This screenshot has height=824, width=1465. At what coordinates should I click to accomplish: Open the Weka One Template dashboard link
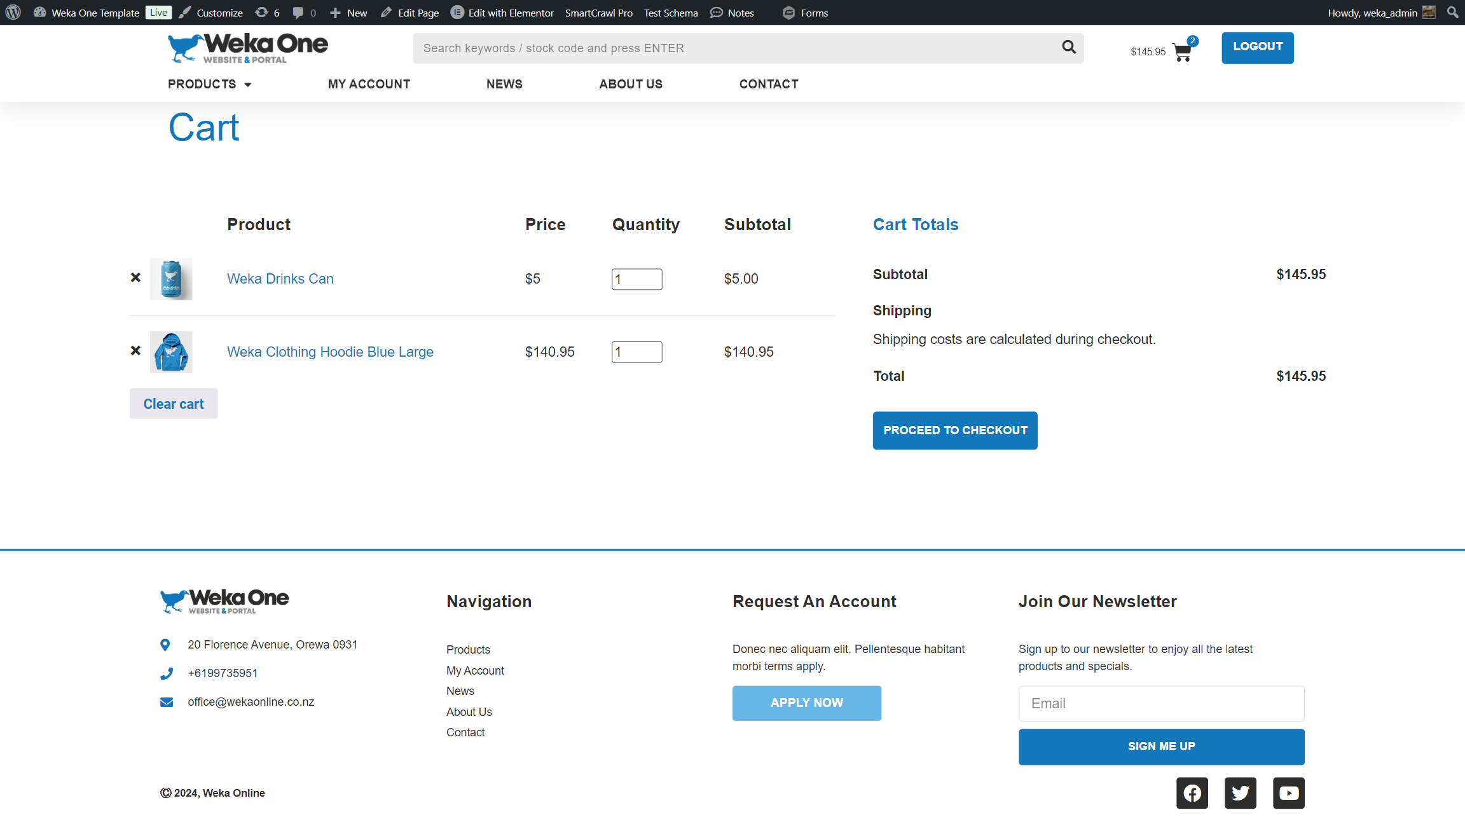[x=86, y=13]
